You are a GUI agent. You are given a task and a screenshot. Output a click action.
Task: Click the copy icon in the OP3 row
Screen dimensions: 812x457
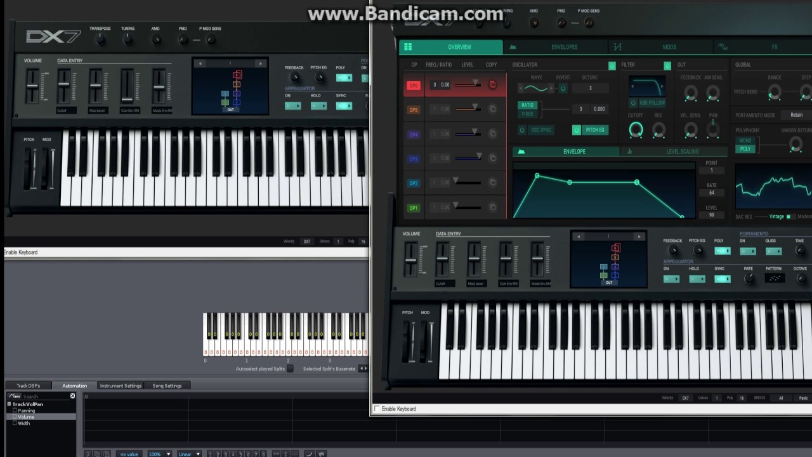[x=492, y=159]
